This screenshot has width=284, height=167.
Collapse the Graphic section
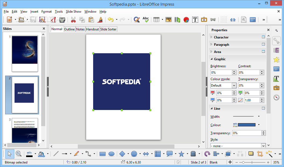pyautogui.click(x=211, y=59)
